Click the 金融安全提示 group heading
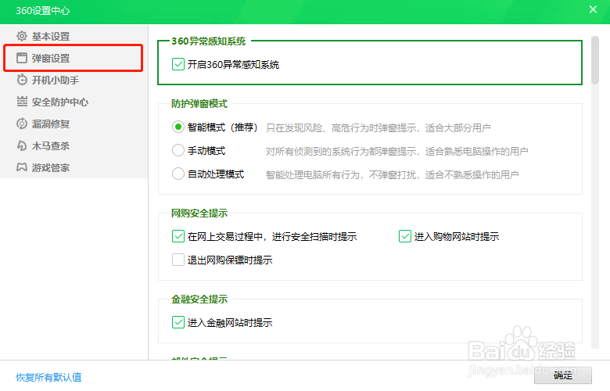The height and width of the screenshot is (391, 610). (x=199, y=299)
